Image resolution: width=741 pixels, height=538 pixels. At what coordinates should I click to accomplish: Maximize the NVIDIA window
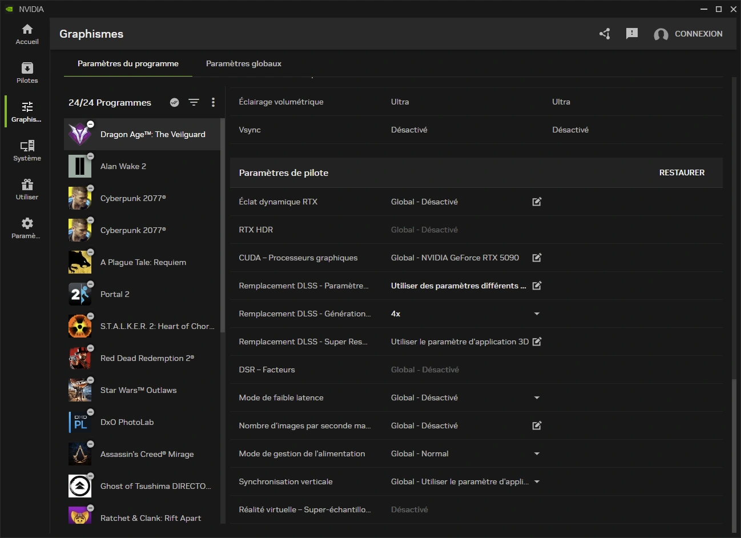(719, 9)
